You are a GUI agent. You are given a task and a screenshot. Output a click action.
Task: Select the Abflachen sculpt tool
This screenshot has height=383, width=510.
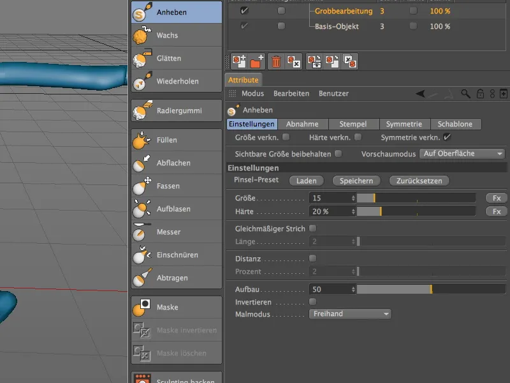coord(177,163)
